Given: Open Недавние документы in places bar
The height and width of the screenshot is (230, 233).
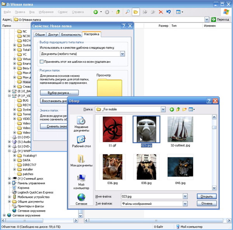Looking at the screenshot, I should tap(81, 124).
